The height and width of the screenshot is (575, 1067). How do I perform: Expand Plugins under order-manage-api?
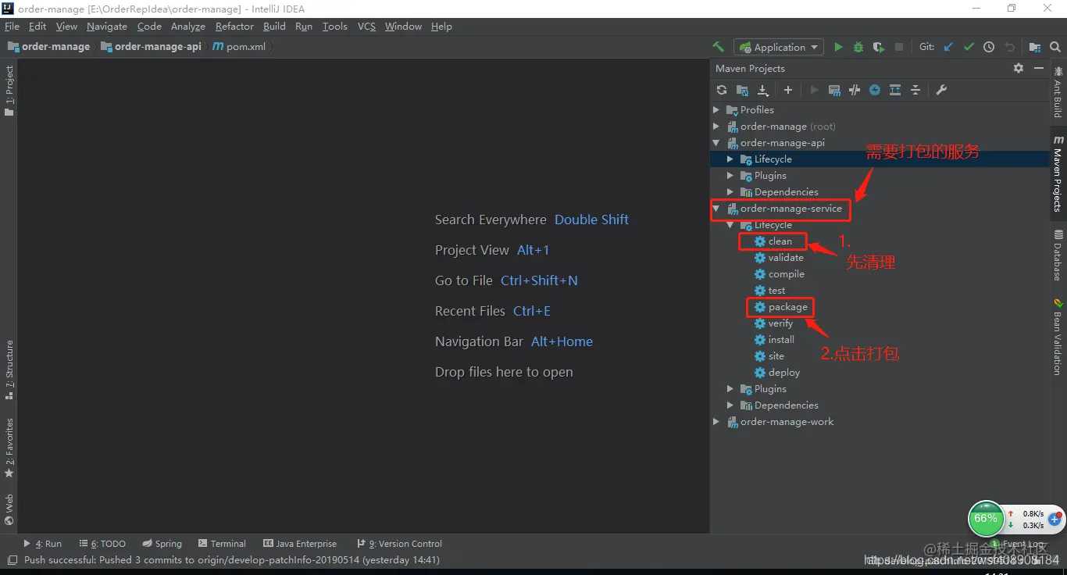point(730,176)
